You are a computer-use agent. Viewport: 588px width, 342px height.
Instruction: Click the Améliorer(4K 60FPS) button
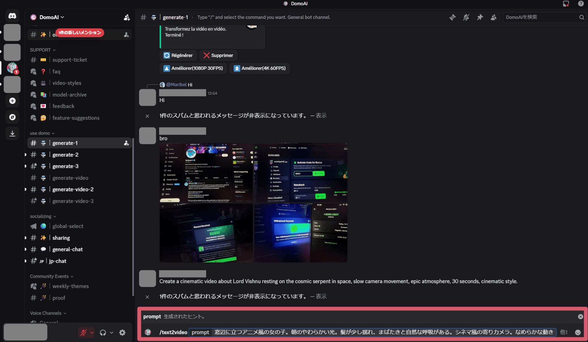pyautogui.click(x=260, y=68)
